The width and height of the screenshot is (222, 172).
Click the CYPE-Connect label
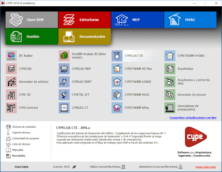(28, 108)
